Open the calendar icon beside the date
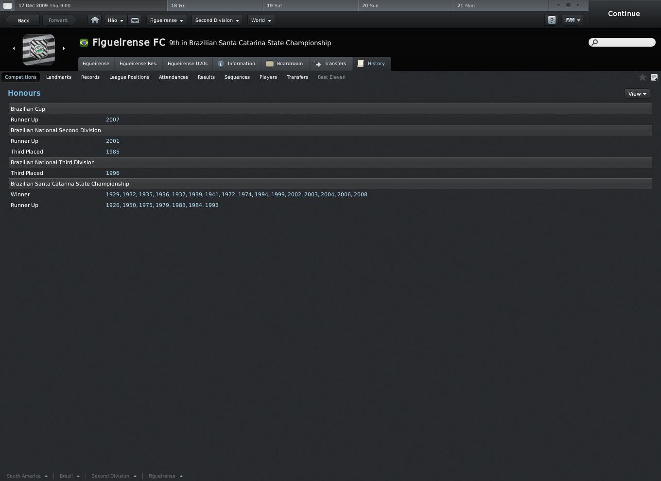The width and height of the screenshot is (661, 481). (8, 5)
